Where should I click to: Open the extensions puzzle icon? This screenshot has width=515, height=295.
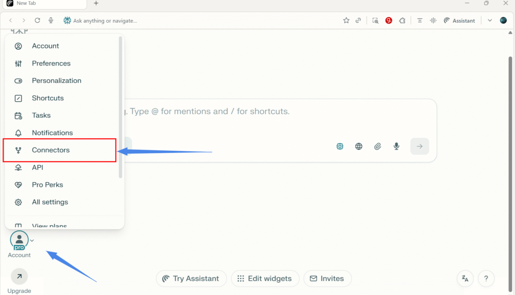[x=402, y=20]
